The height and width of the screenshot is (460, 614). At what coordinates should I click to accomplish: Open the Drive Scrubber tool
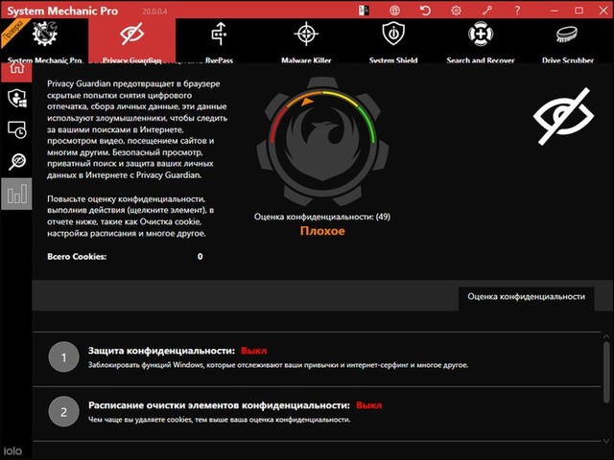567,40
